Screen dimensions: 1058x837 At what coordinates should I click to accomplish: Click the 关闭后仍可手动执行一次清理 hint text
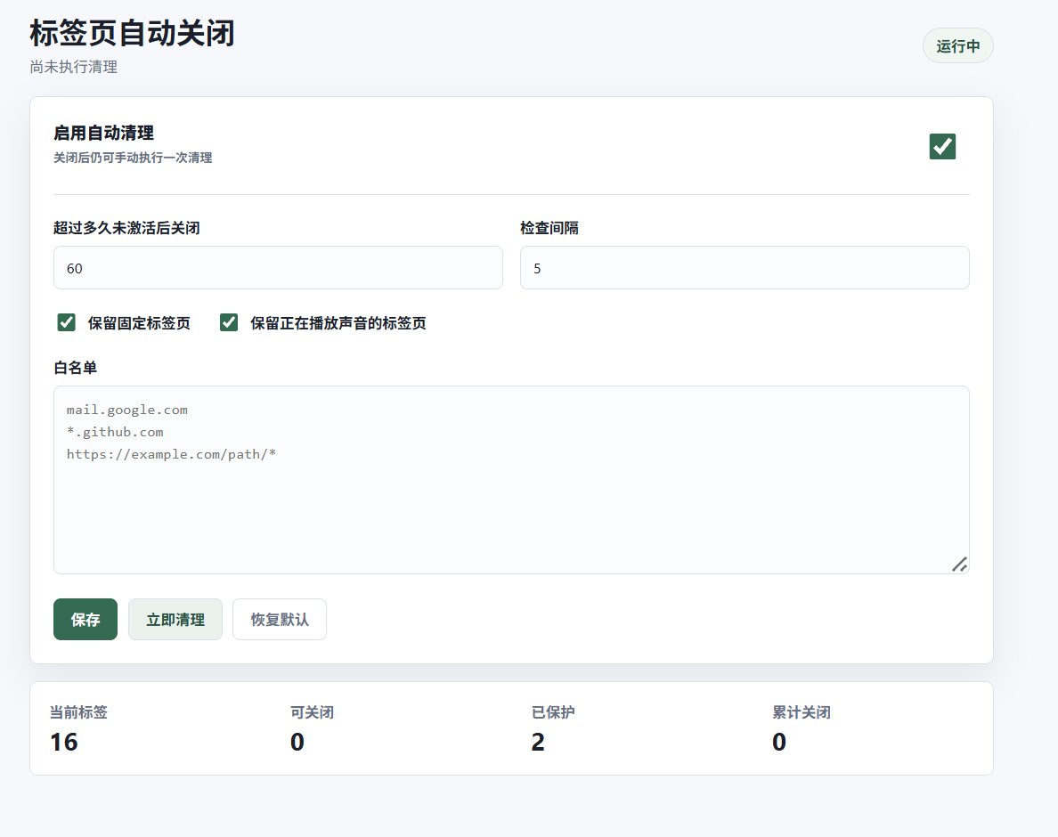point(133,157)
